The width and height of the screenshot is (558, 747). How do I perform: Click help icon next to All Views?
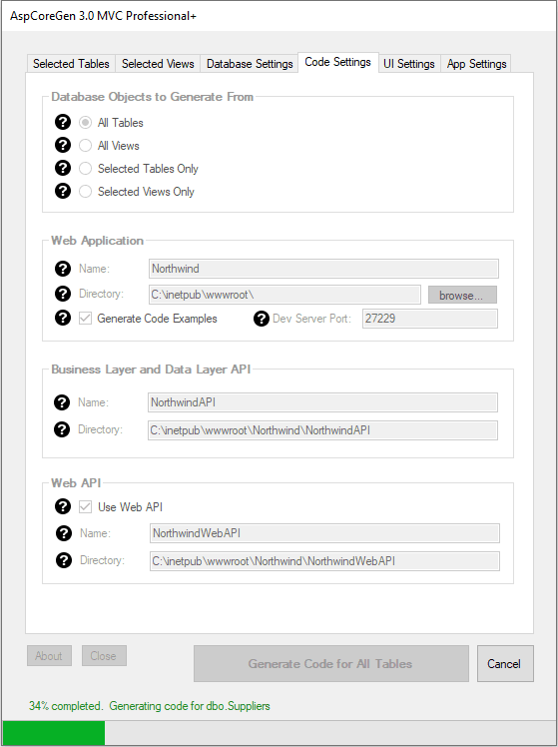tap(62, 145)
